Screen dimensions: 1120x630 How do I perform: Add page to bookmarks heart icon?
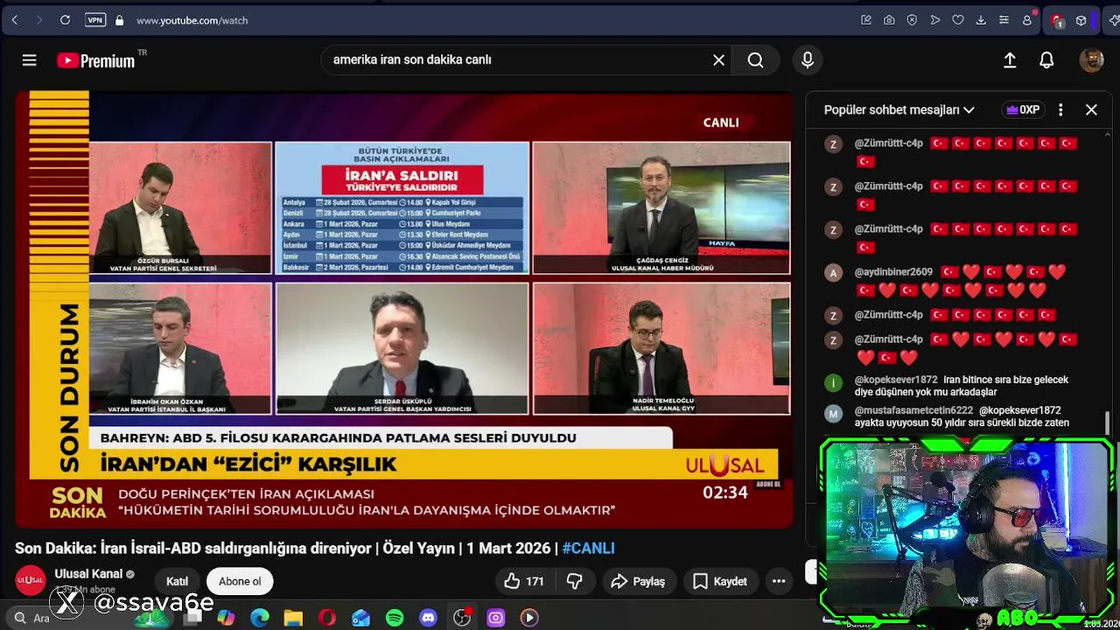coord(958,20)
